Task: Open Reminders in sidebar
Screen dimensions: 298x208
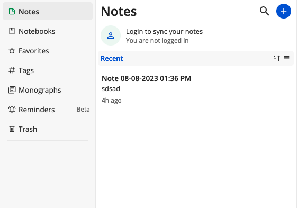Action: pyautogui.click(x=48, y=110)
